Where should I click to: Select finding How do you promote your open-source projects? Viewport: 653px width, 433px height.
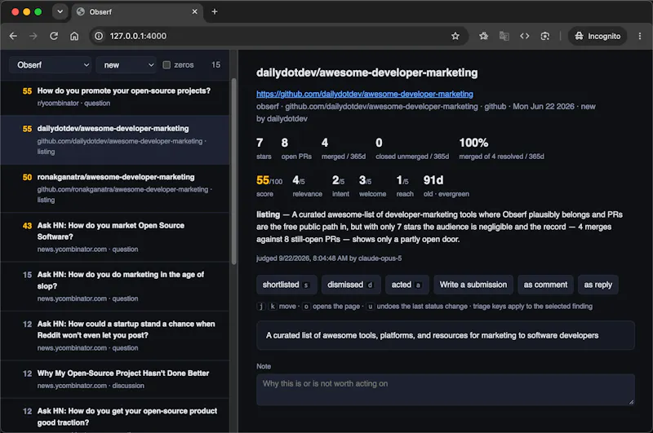coord(115,97)
